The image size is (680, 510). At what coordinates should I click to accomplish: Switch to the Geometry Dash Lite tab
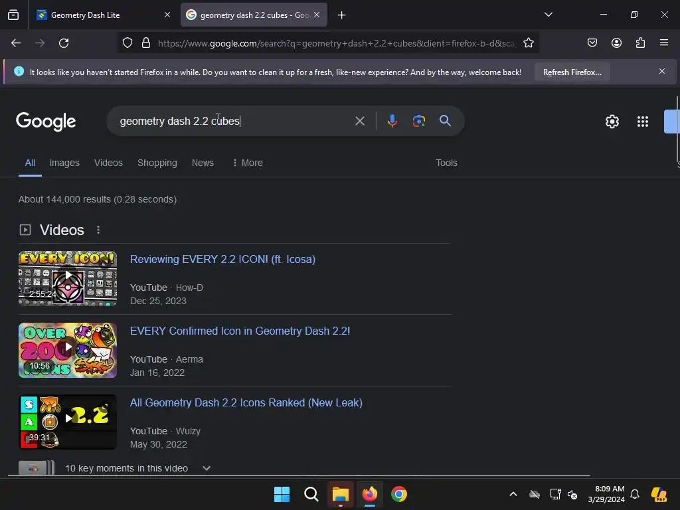[x=102, y=15]
